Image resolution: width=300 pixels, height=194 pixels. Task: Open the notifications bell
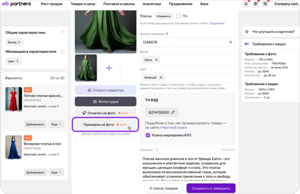pyautogui.click(x=246, y=4)
